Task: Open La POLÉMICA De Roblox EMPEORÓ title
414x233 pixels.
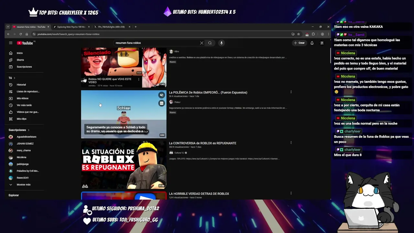Action: click(208, 93)
